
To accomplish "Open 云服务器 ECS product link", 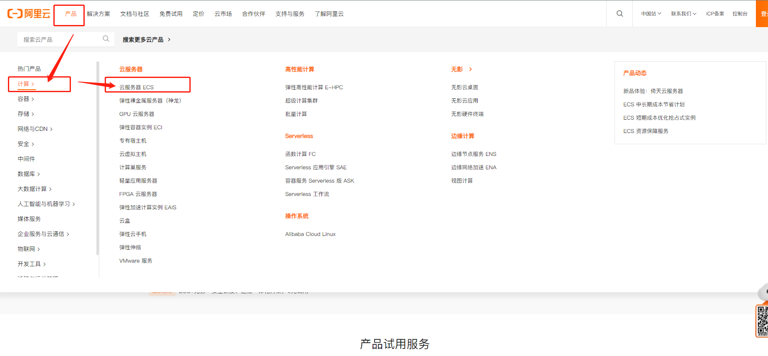I will [136, 87].
